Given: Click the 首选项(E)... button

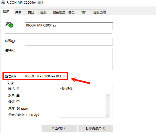Looking at the screenshot, I should click(x=59, y=128).
